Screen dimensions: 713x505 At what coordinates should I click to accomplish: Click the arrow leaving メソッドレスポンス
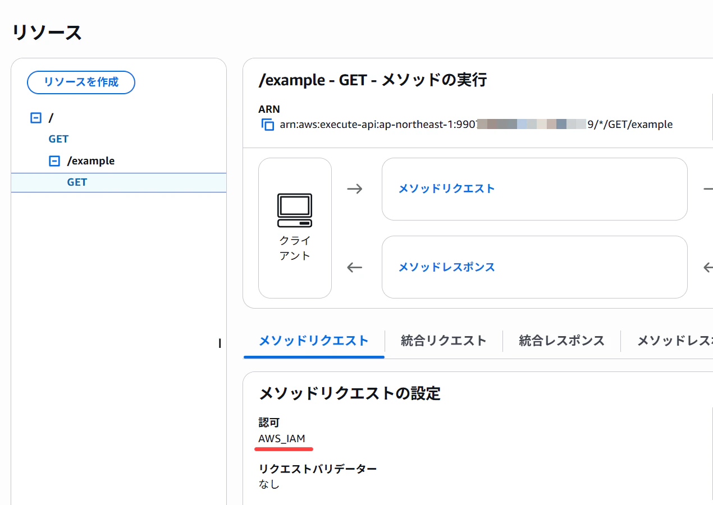355,268
